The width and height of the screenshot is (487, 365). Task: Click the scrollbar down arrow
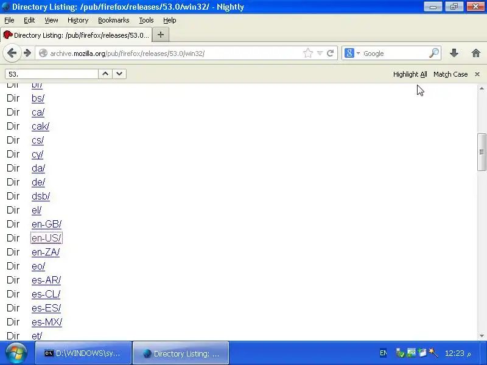(x=482, y=336)
